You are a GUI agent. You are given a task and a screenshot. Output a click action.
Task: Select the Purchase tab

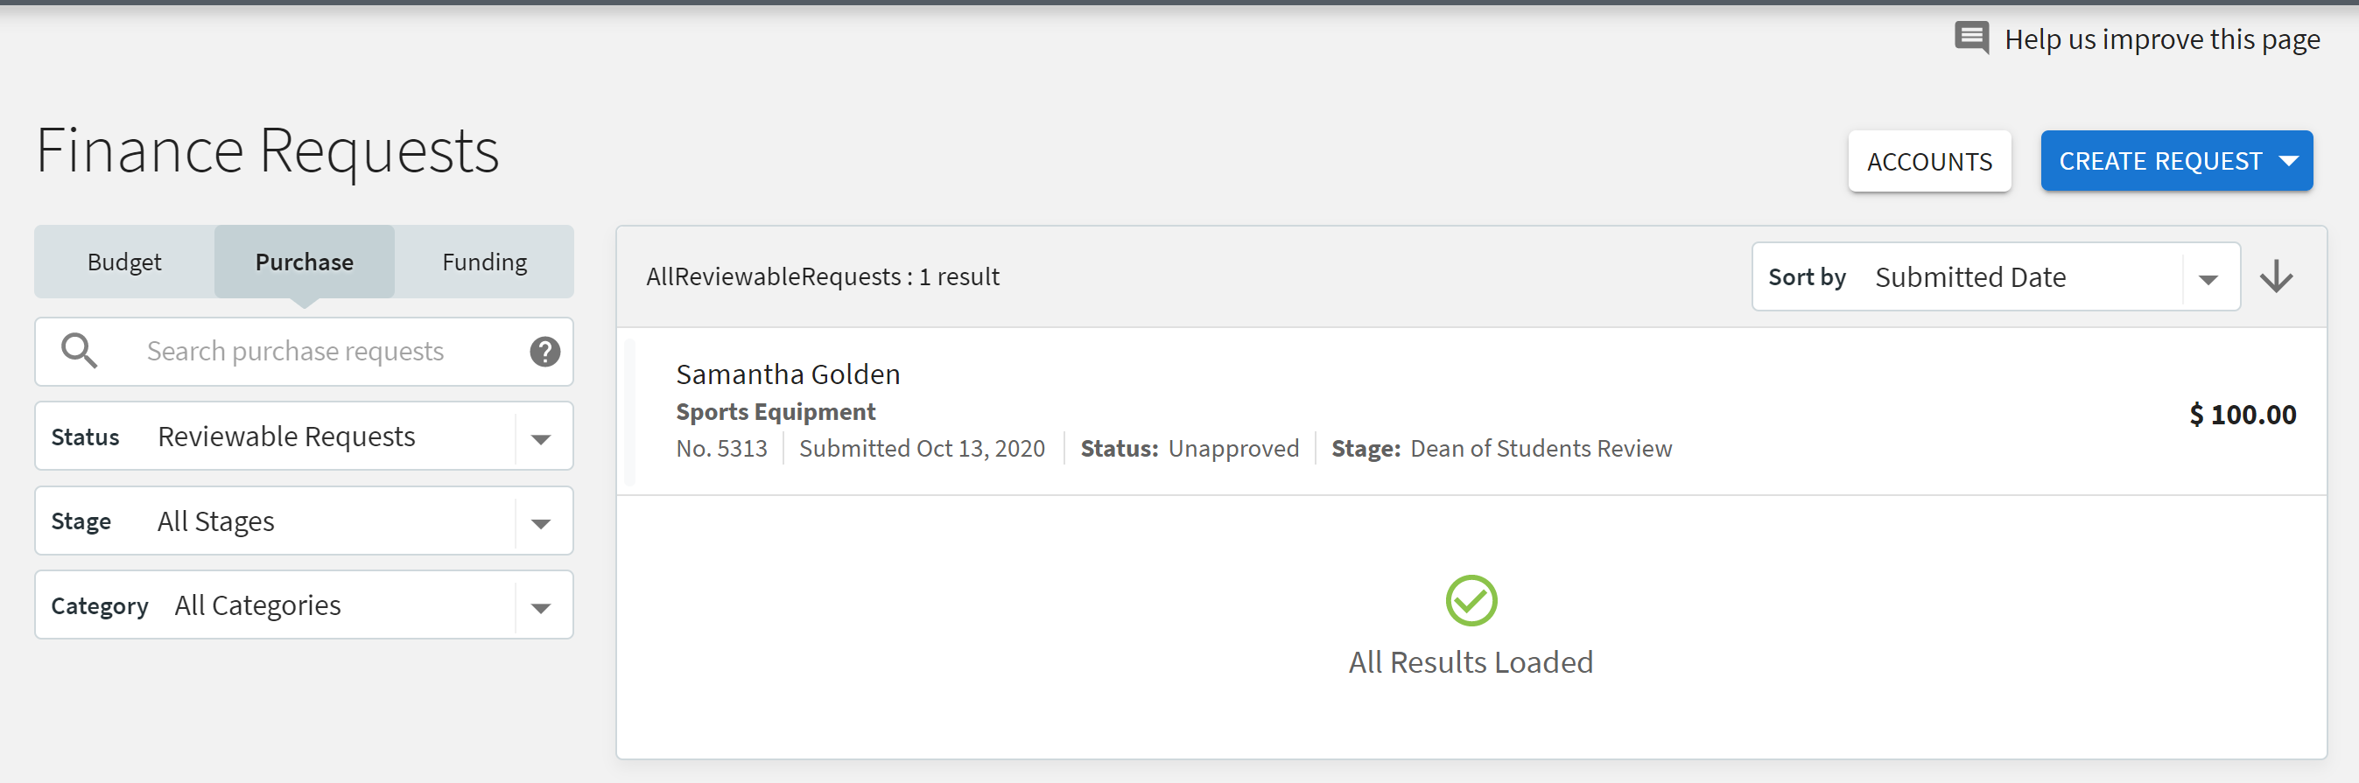point(304,262)
